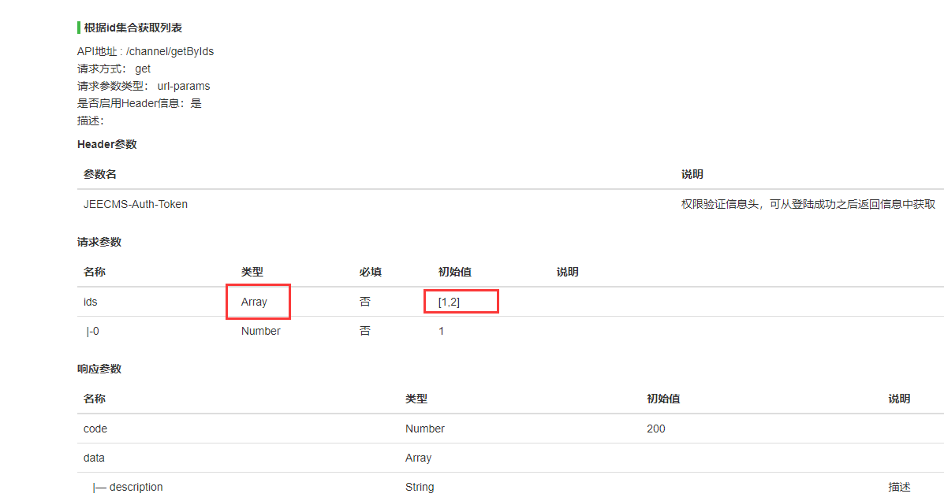This screenshot has height=501, width=944.
Task: Select the |-0 child parameter row
Action: click(x=92, y=331)
